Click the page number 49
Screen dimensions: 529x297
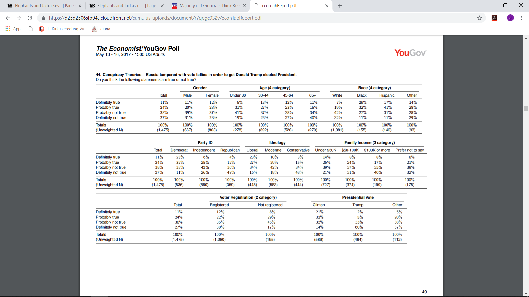(424, 292)
